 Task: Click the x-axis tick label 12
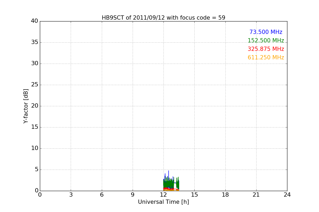point(163,195)
